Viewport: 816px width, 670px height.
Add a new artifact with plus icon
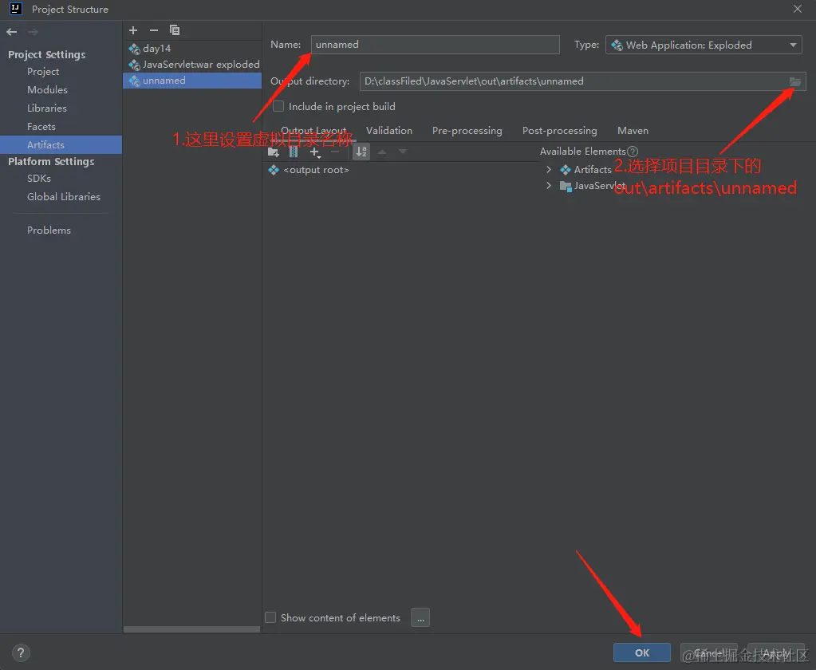tap(133, 30)
